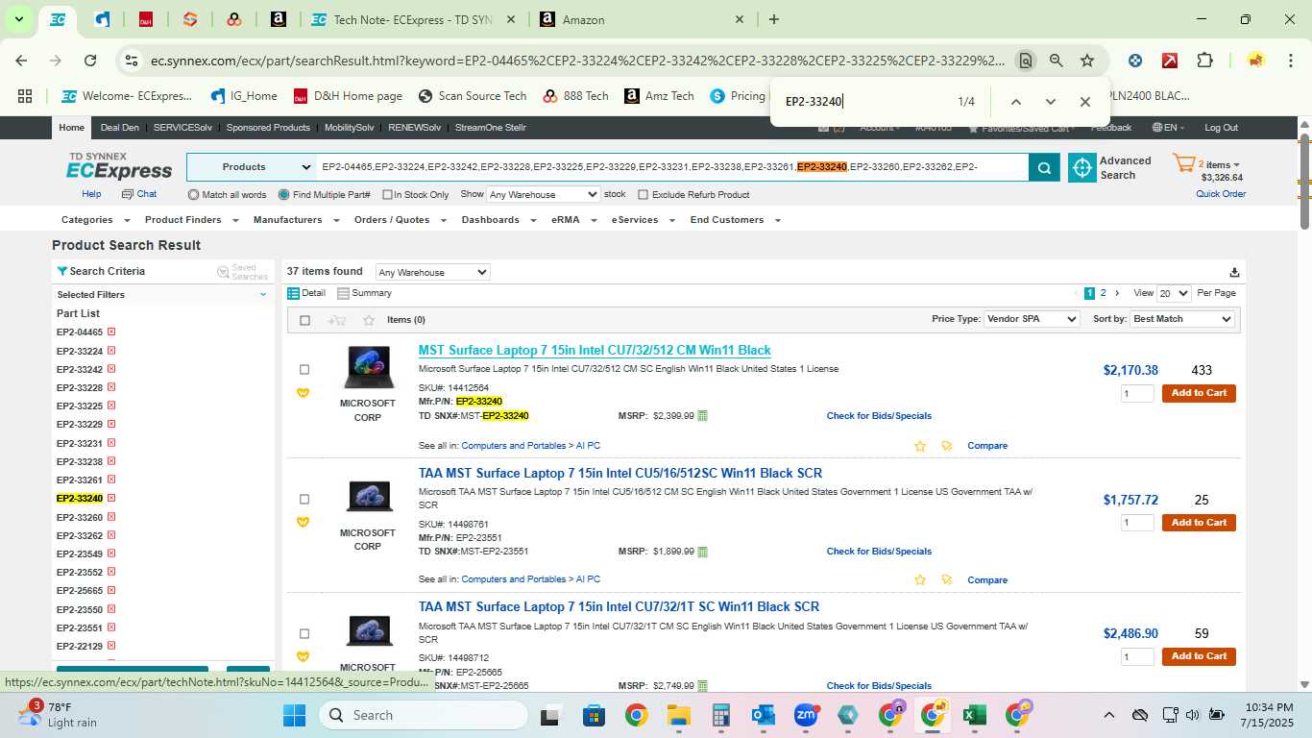Screen dimensions: 1312x738
Task: Click Check for Bids/Specials on EP2-23551
Action: click(x=879, y=552)
